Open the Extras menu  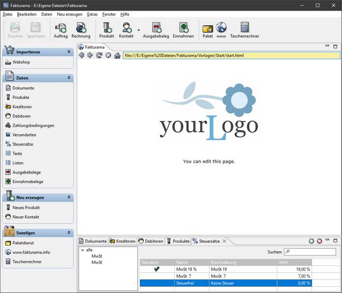click(92, 14)
